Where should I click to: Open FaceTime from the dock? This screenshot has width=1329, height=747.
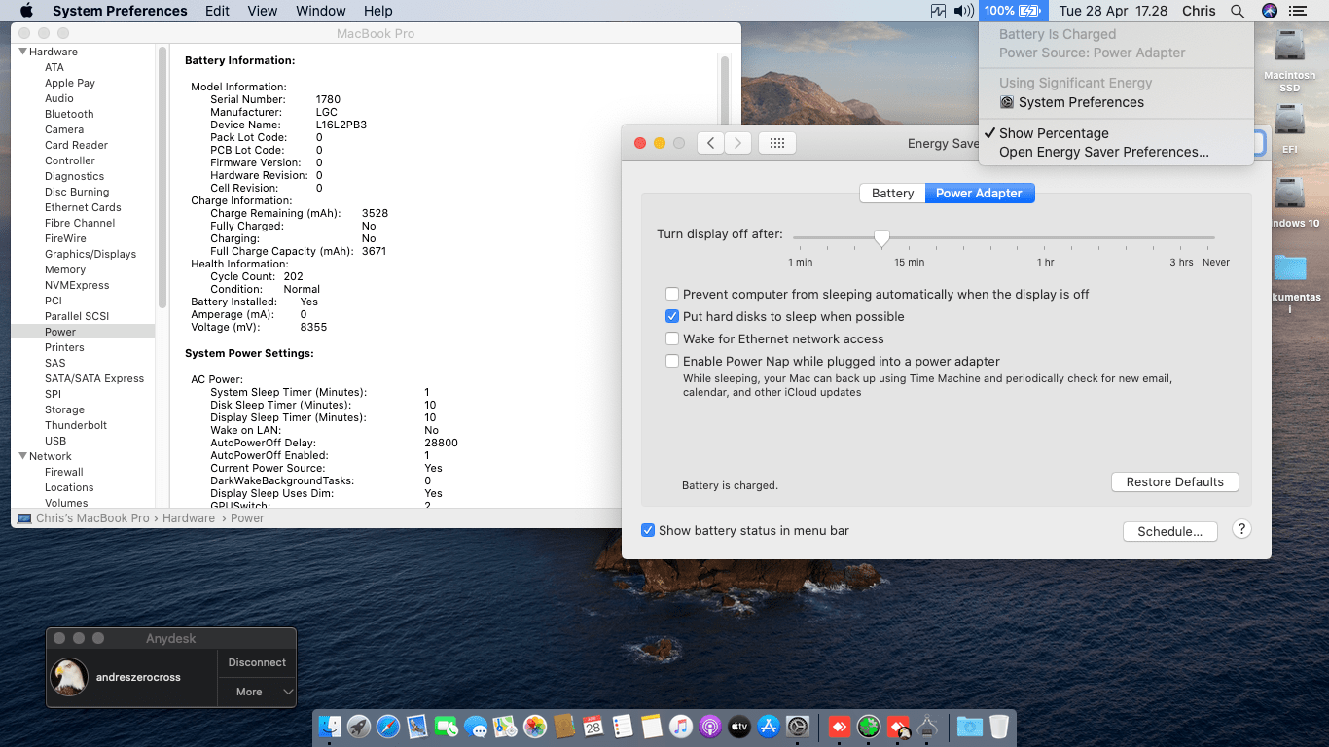tap(447, 726)
